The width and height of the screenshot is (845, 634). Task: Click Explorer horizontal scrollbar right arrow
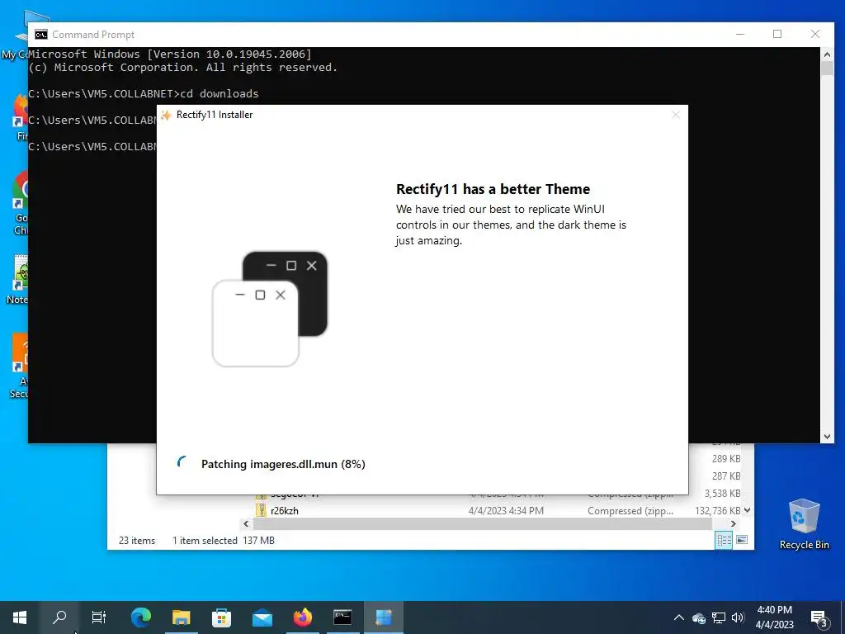coord(733,524)
